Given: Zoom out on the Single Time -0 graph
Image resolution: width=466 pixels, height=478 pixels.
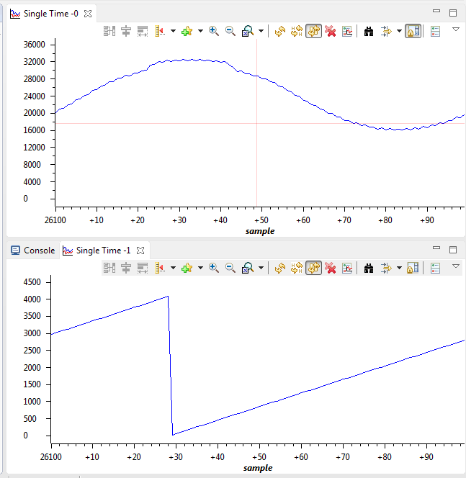Looking at the screenshot, I should 230,31.
